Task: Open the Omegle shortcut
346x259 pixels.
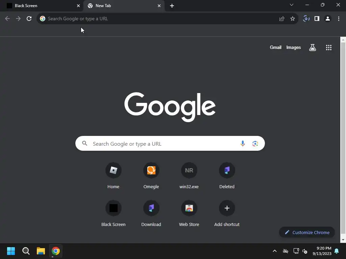Action: pos(151,176)
